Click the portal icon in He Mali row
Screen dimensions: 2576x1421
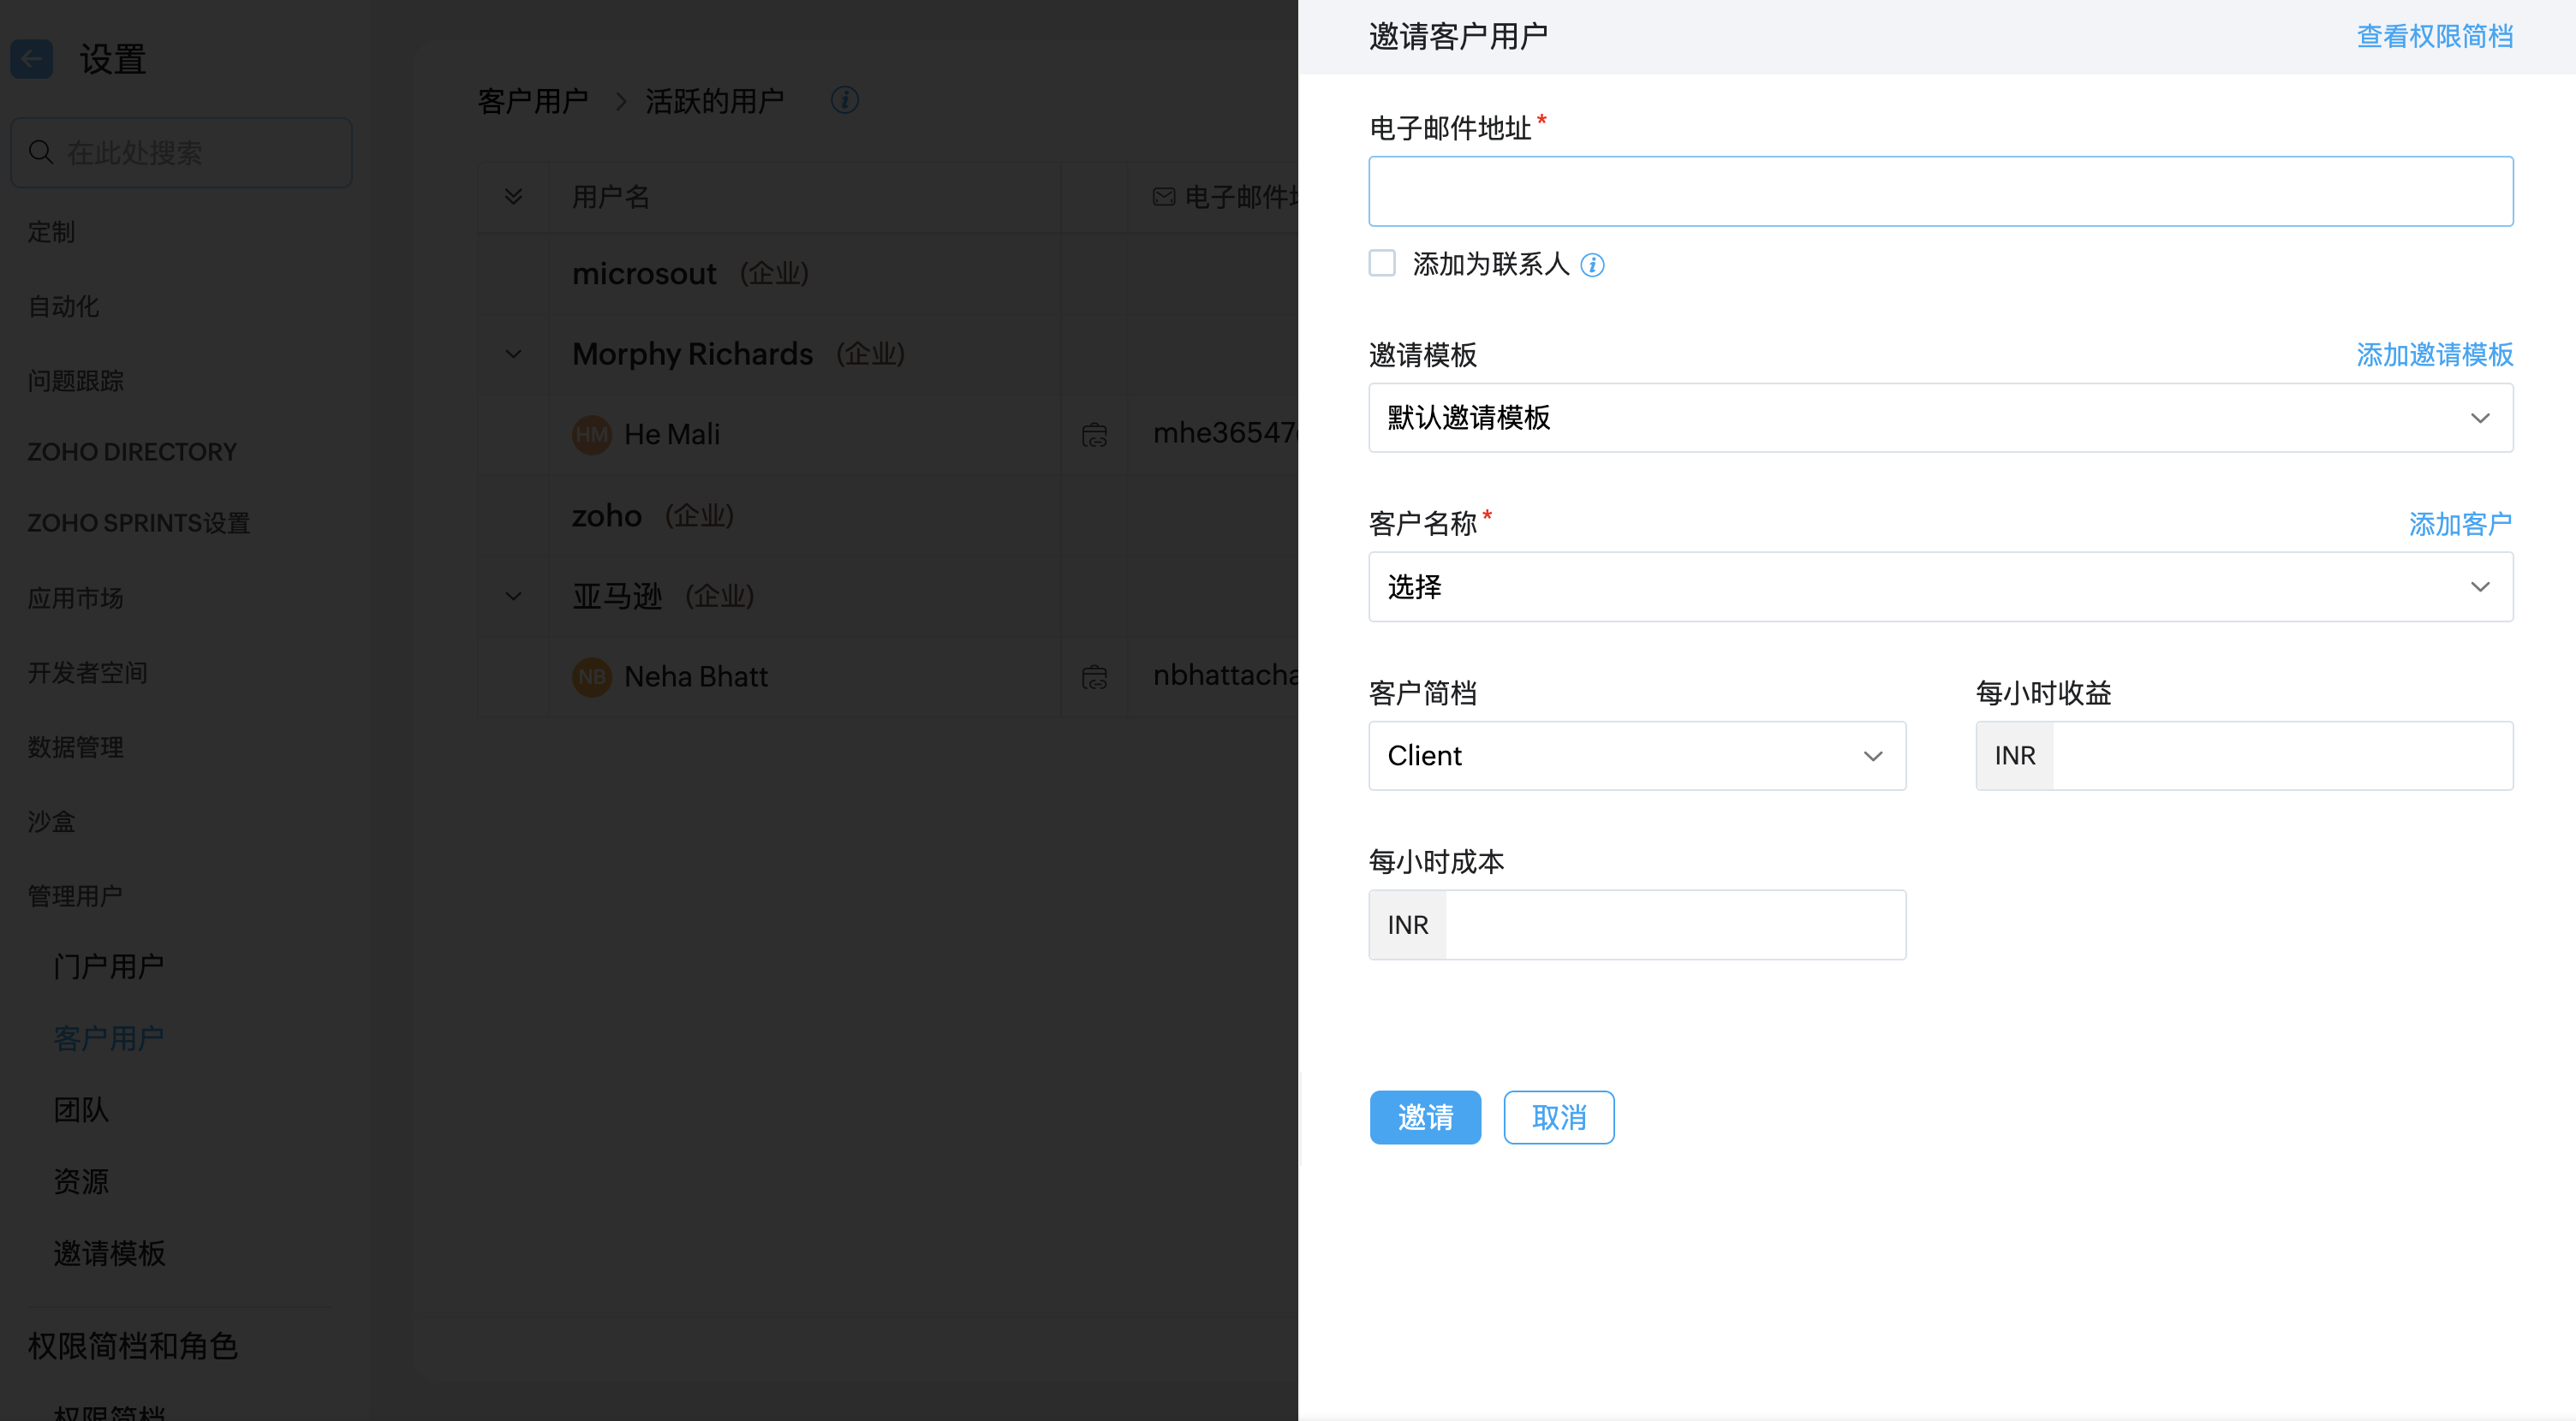click(1094, 436)
